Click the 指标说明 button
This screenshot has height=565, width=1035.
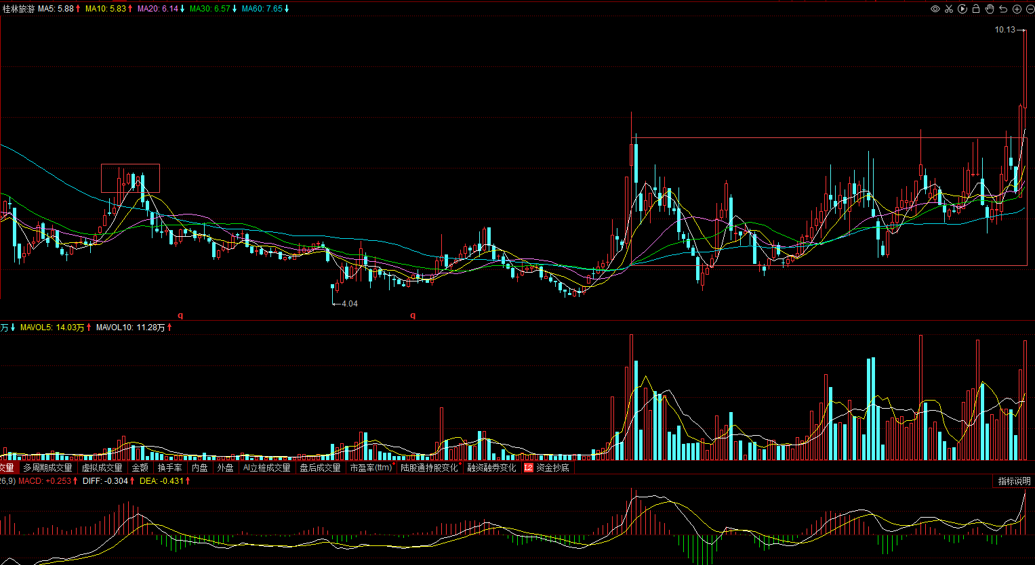click(x=1014, y=481)
